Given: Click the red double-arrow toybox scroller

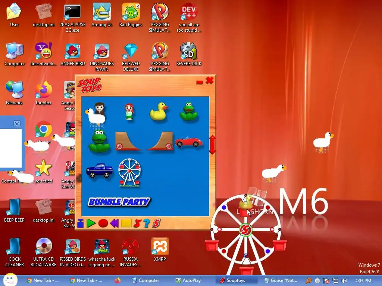Looking at the screenshot, I should pyautogui.click(x=212, y=145).
